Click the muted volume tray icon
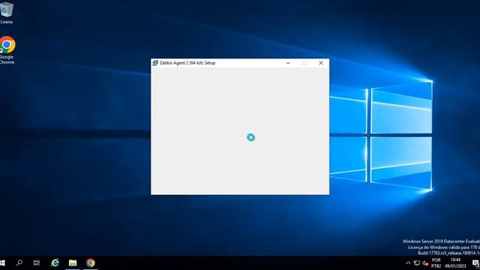The image size is (480, 270). click(x=425, y=263)
